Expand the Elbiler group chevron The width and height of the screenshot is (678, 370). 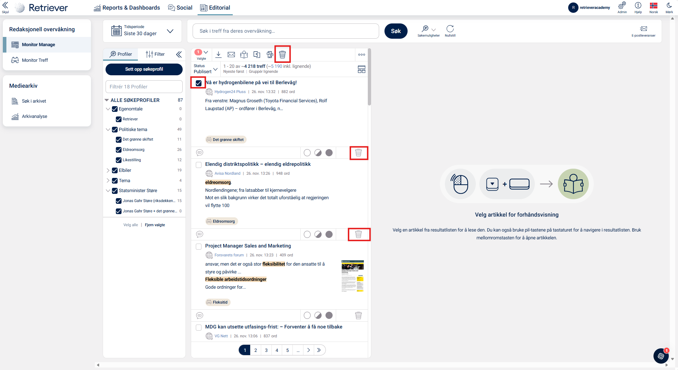pos(108,170)
